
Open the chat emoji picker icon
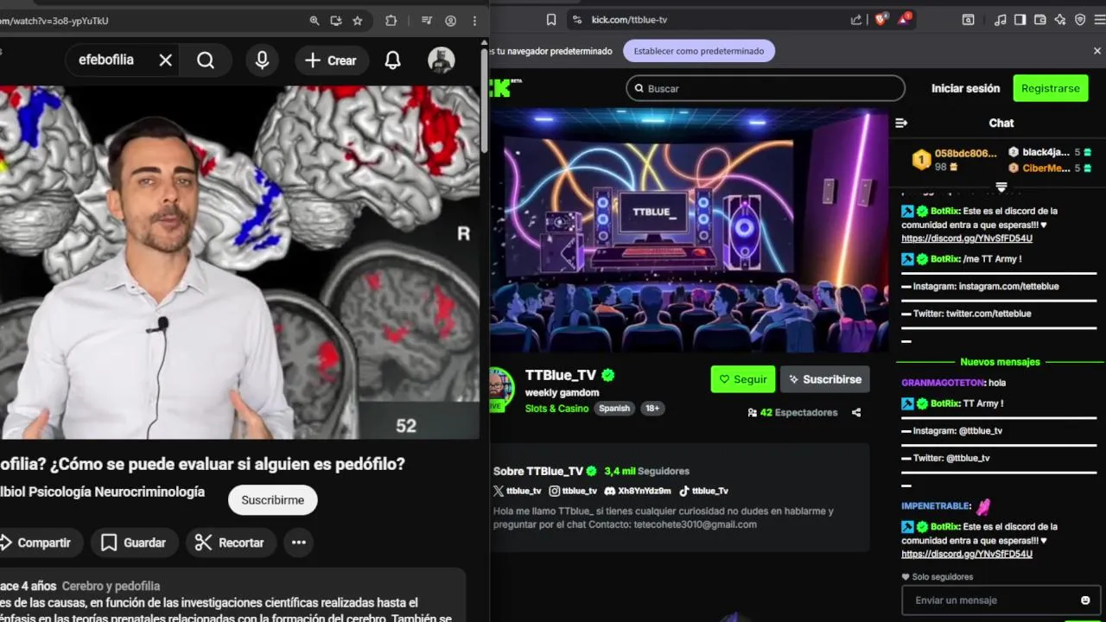tap(1085, 600)
